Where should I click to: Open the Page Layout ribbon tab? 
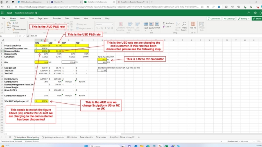coord(43,18)
